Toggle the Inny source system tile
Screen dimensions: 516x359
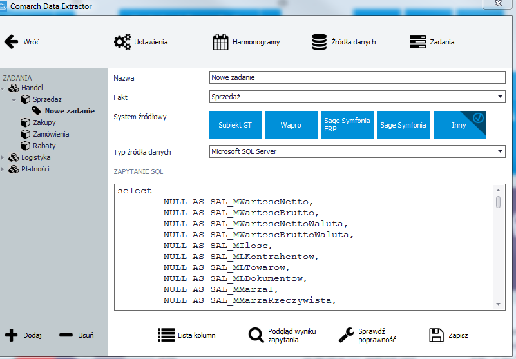[459, 125]
